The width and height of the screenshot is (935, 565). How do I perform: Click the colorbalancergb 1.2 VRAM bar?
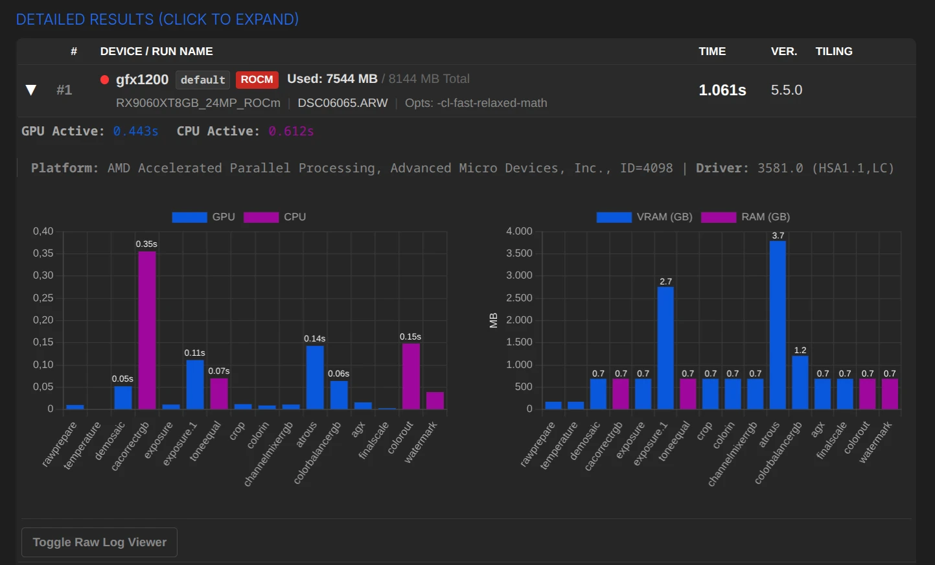point(800,382)
